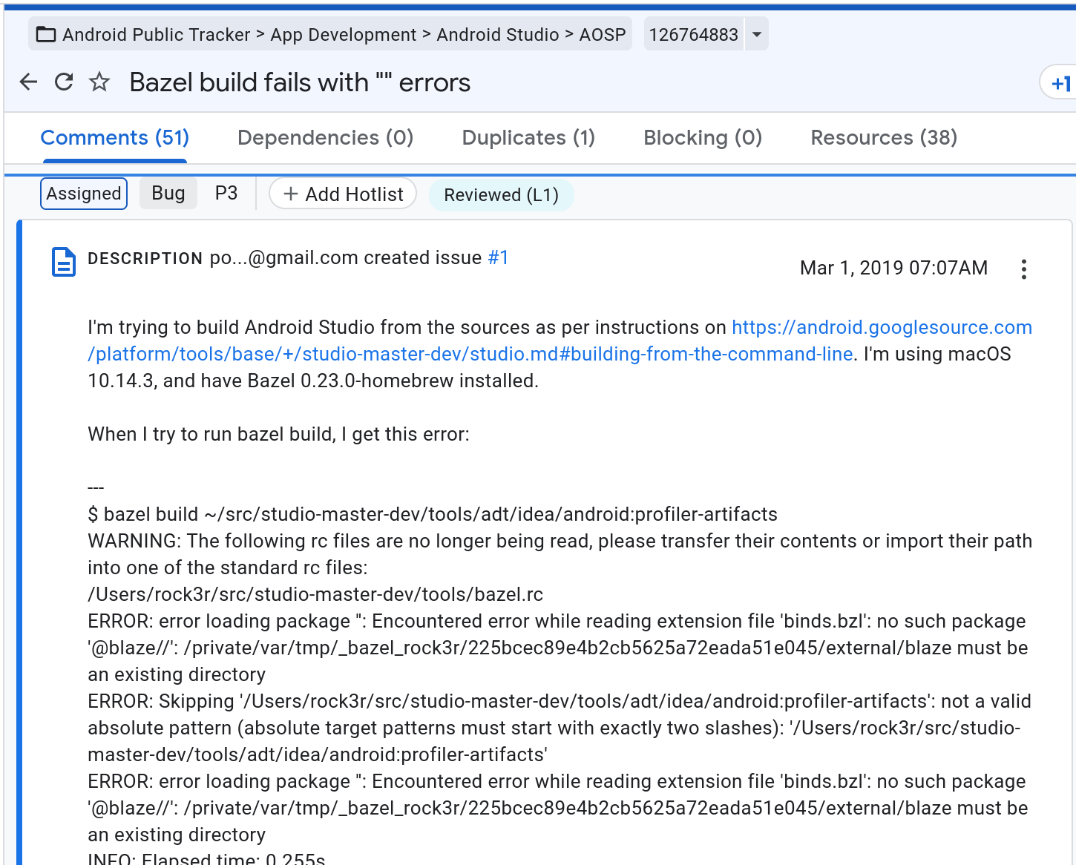Open the description's three-dot more menu
The width and height of the screenshot is (1076, 865).
click(x=1024, y=269)
